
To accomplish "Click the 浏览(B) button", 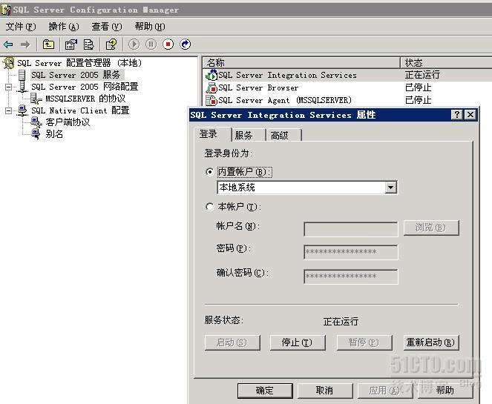I will click(x=431, y=228).
